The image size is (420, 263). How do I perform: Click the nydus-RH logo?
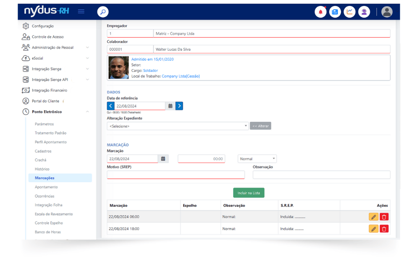click(x=47, y=11)
